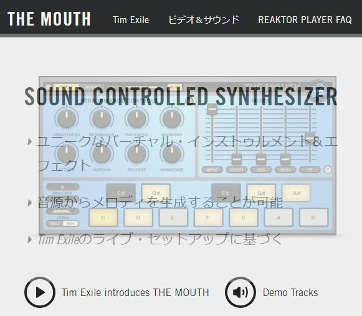Click the Bass mixer fader handle
This screenshot has width=362, height=316.
(x=285, y=159)
